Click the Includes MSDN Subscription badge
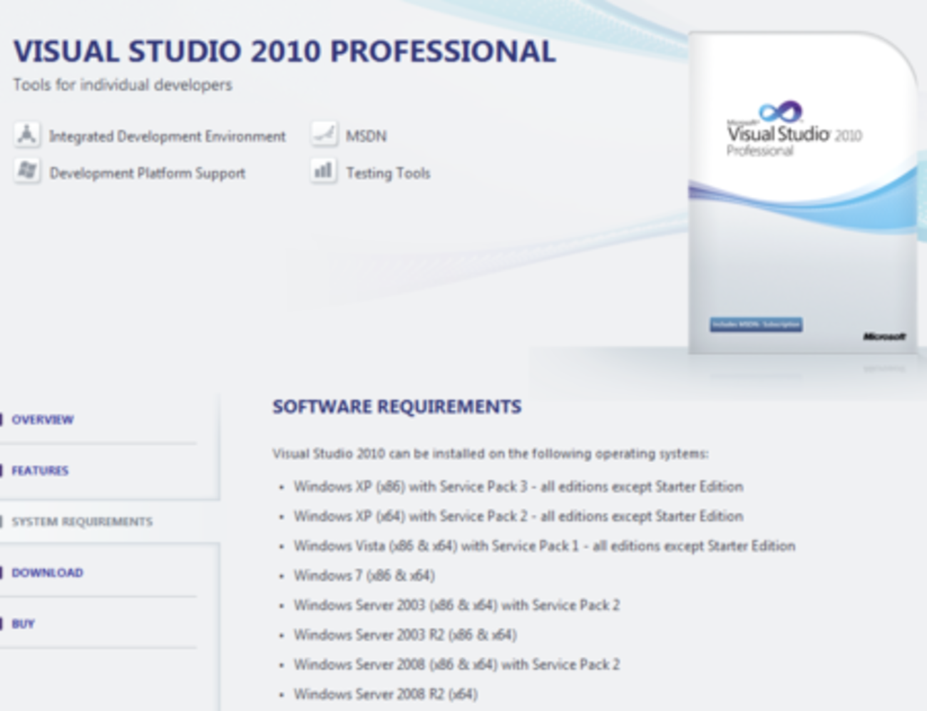 click(x=757, y=324)
